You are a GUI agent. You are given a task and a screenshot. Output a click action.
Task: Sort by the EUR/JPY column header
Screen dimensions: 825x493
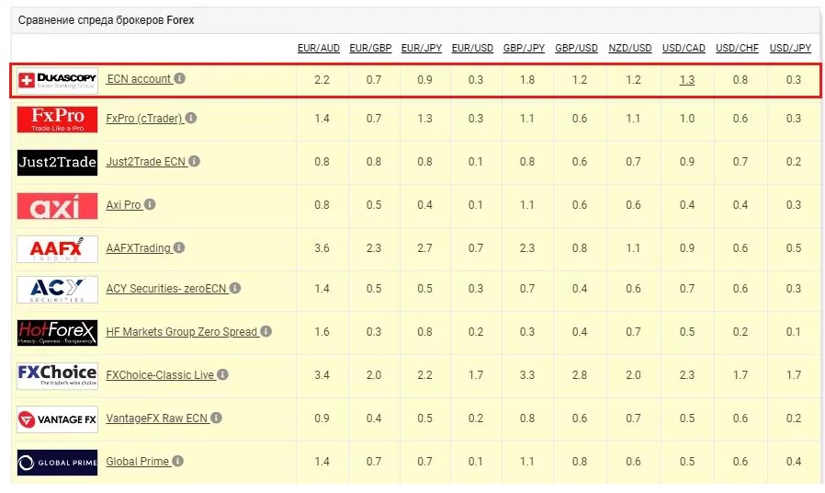422,48
